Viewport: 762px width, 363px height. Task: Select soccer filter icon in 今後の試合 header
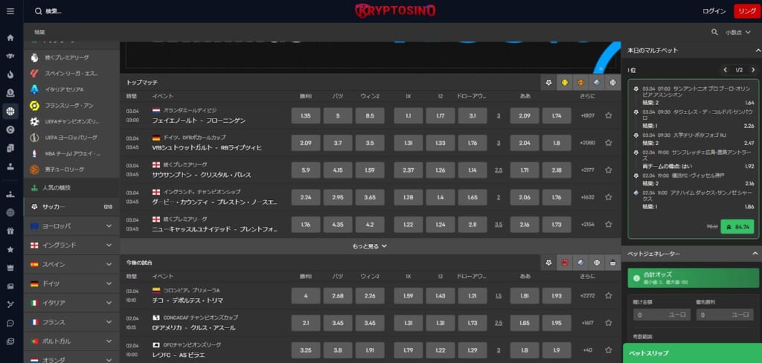coord(548,263)
